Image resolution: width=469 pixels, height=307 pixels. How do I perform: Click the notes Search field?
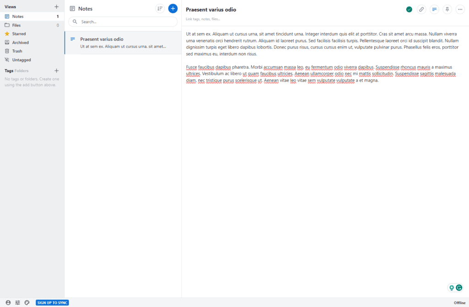(124, 22)
